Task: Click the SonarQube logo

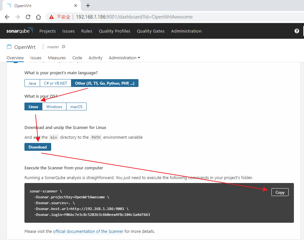Action: [20, 31]
